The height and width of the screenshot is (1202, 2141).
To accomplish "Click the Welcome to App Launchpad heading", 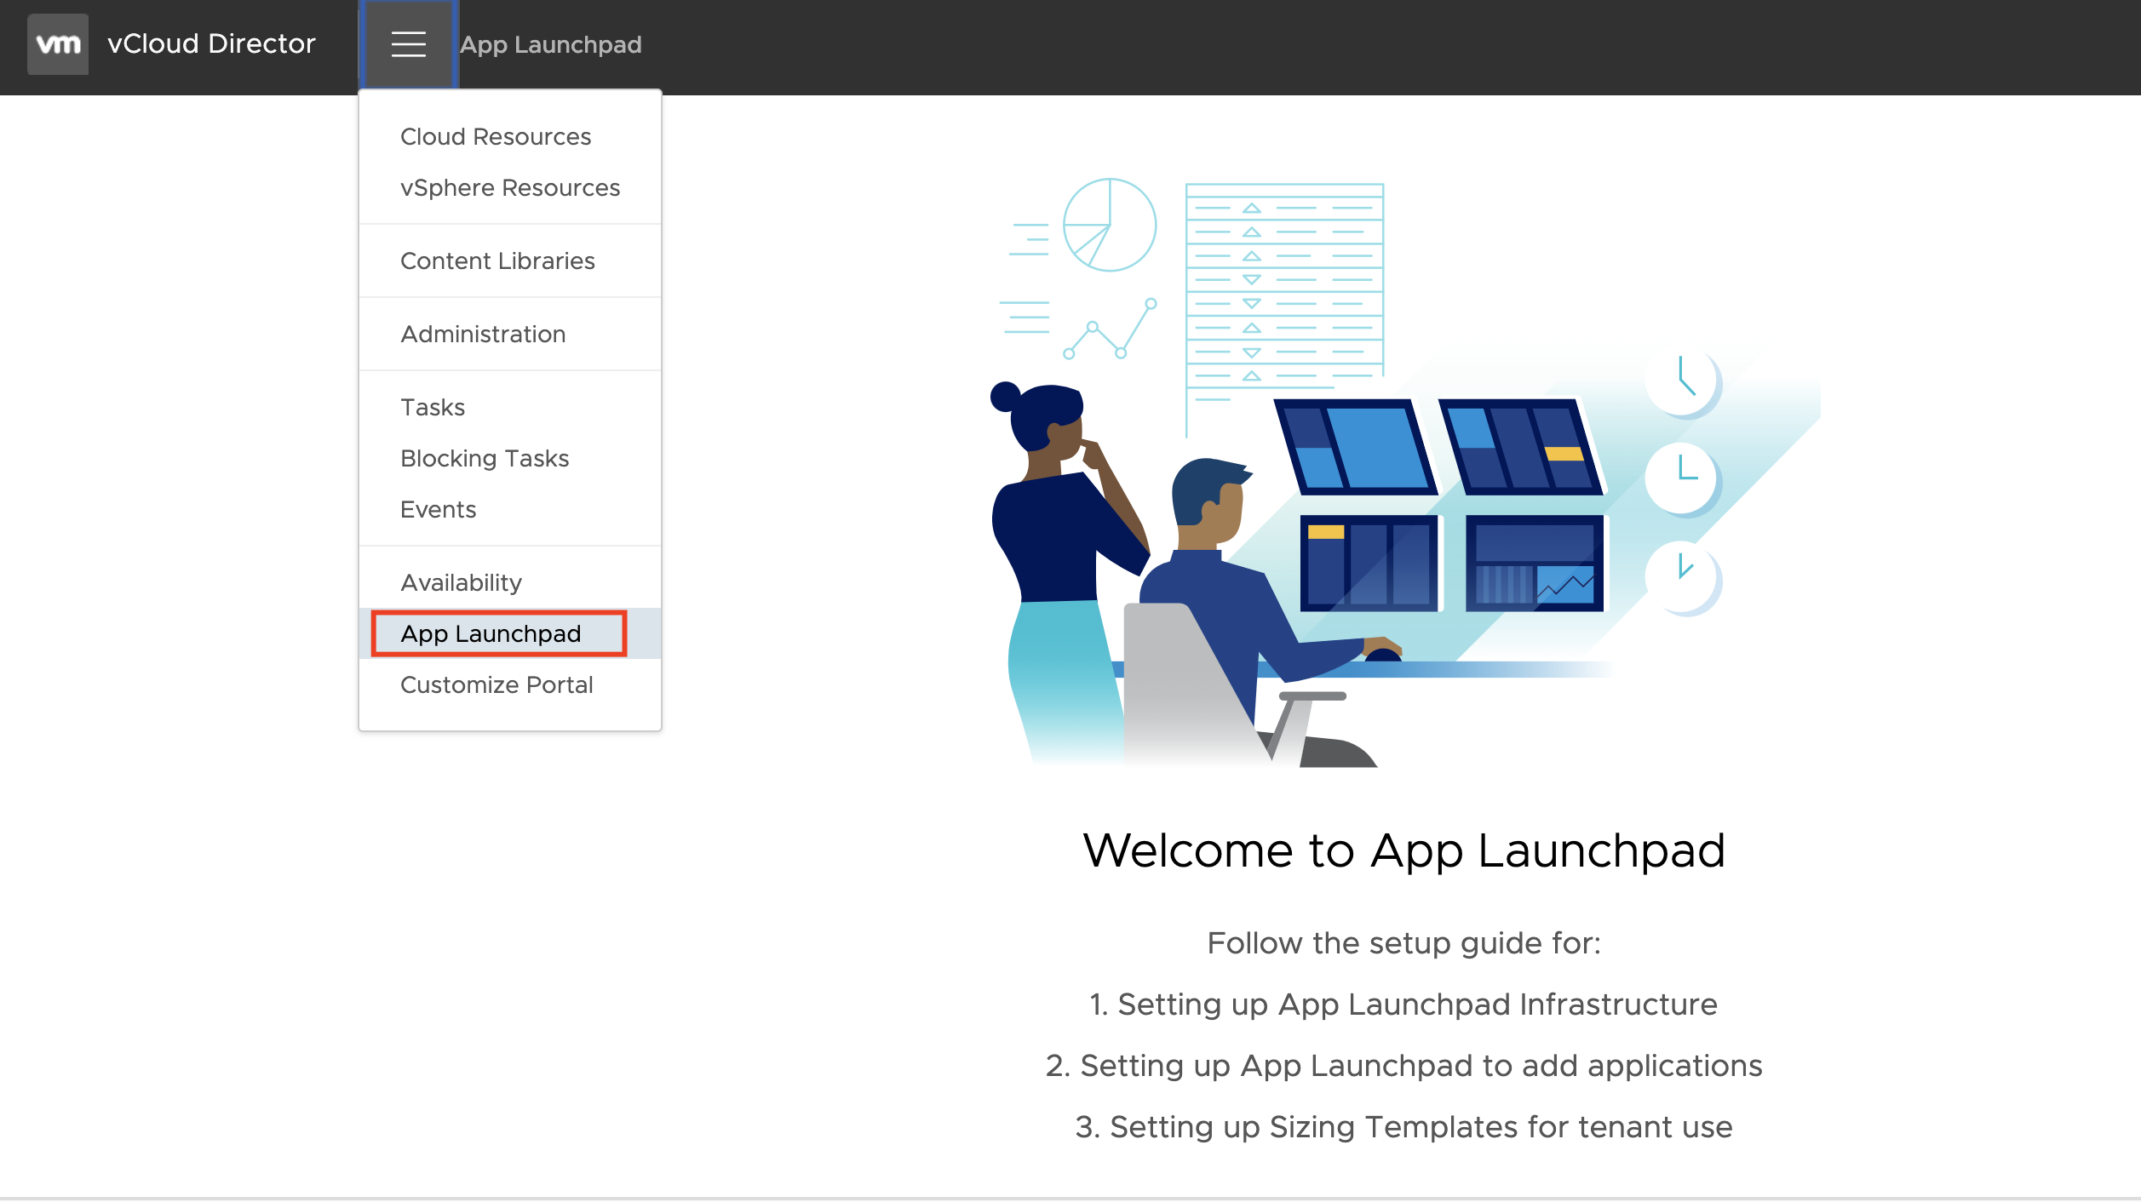I will click(1403, 851).
